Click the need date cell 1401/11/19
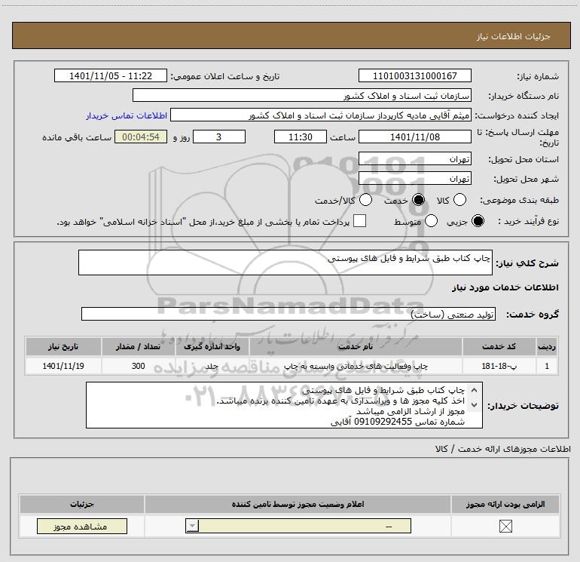580x562 pixels. (x=63, y=366)
